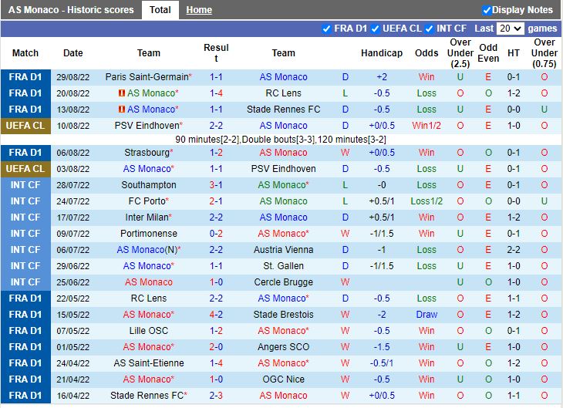
Task: Click the Odds column header
Action: 426,52
